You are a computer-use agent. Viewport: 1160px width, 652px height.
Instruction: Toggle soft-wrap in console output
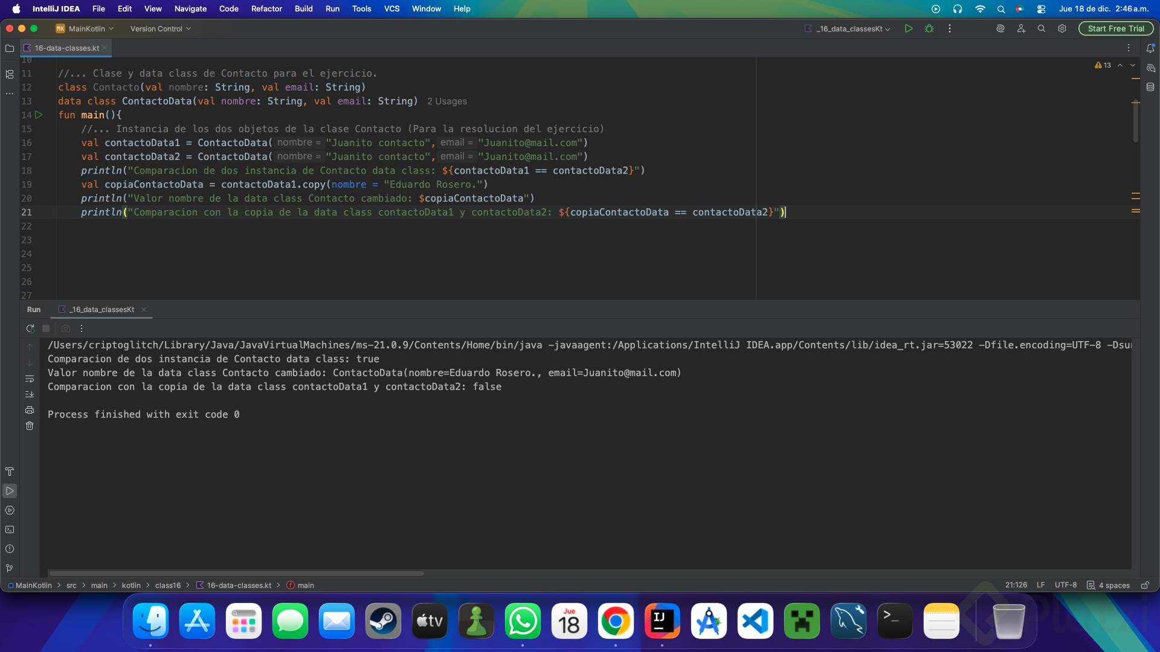pyautogui.click(x=30, y=379)
